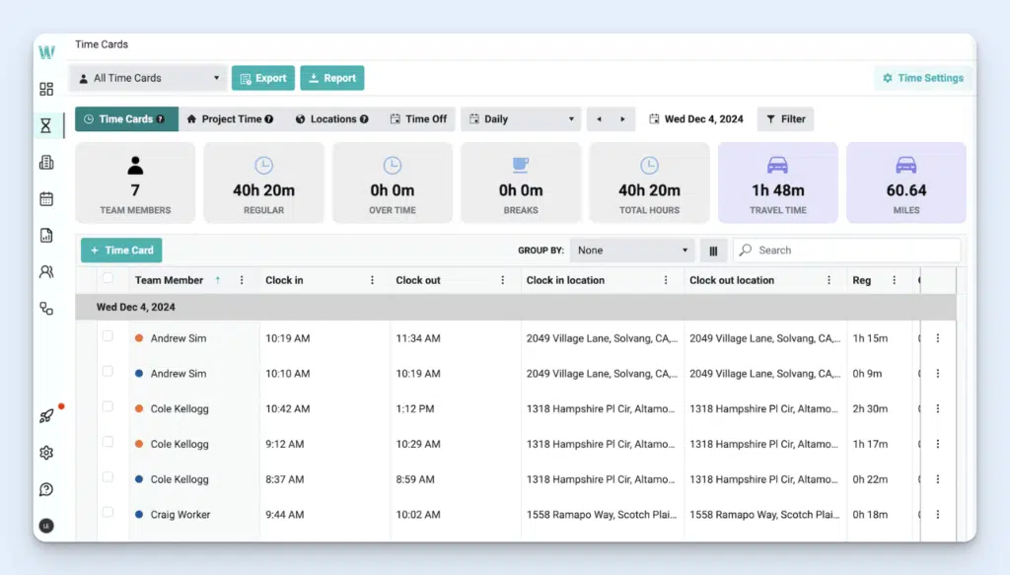Check the box for Craig Worker row
Screen dimensions: 1010x575
click(x=108, y=513)
